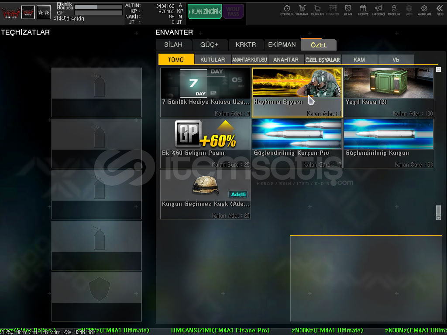Click the clan emblem next to logo
The height and width of the screenshot is (335, 447).
point(28,13)
